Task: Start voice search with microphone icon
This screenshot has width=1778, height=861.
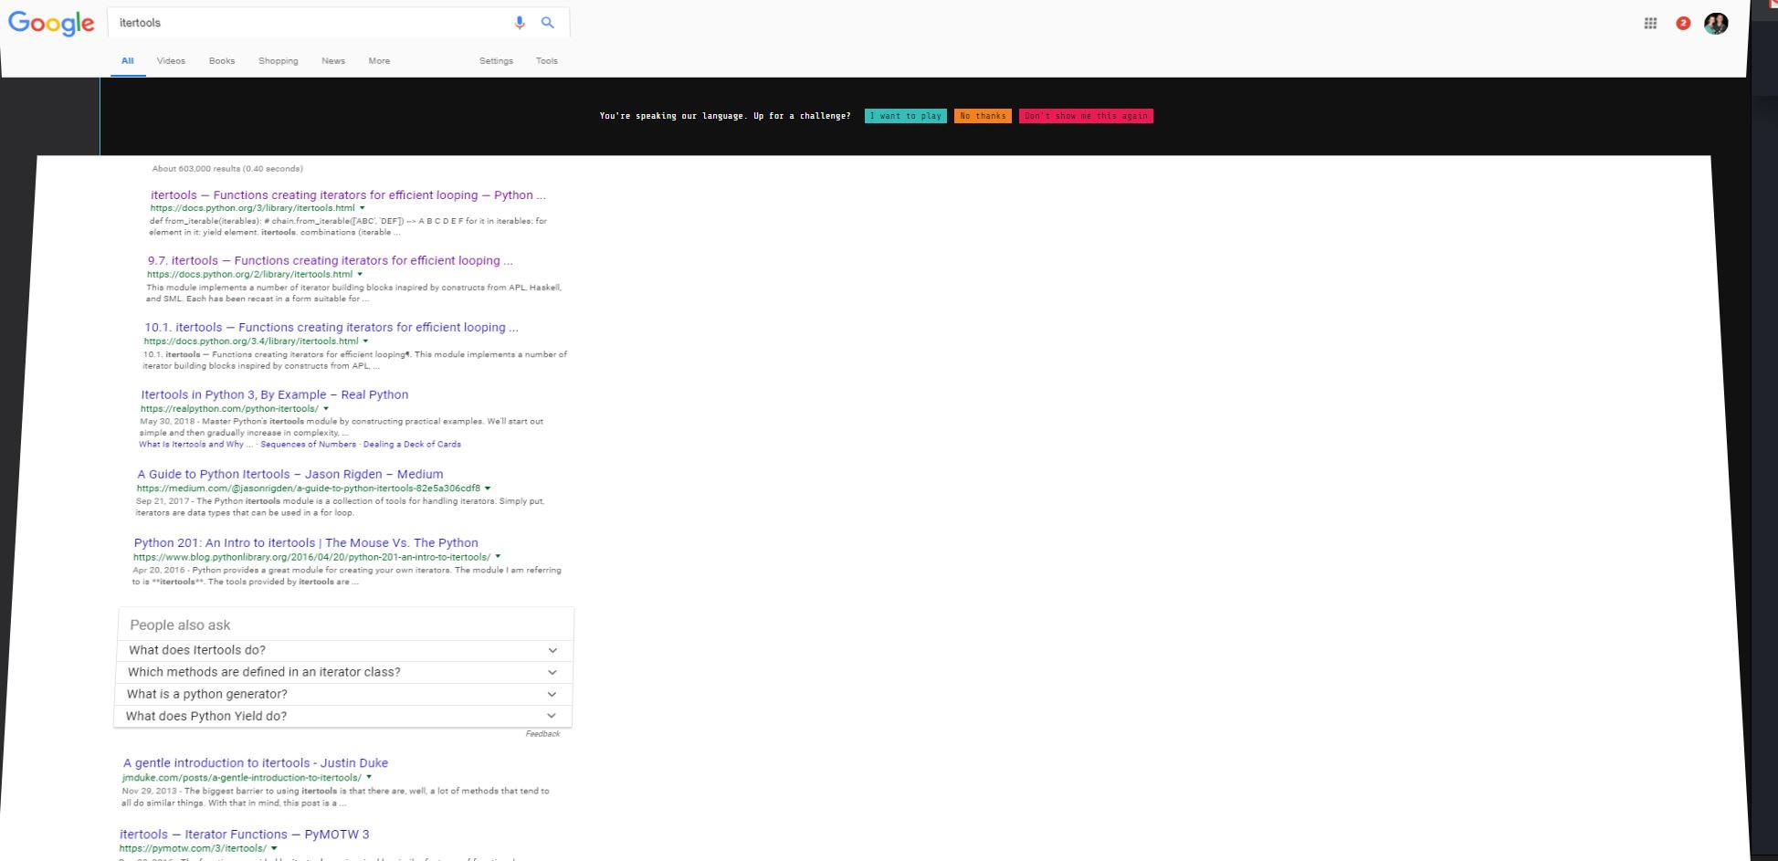Action: click(x=520, y=23)
